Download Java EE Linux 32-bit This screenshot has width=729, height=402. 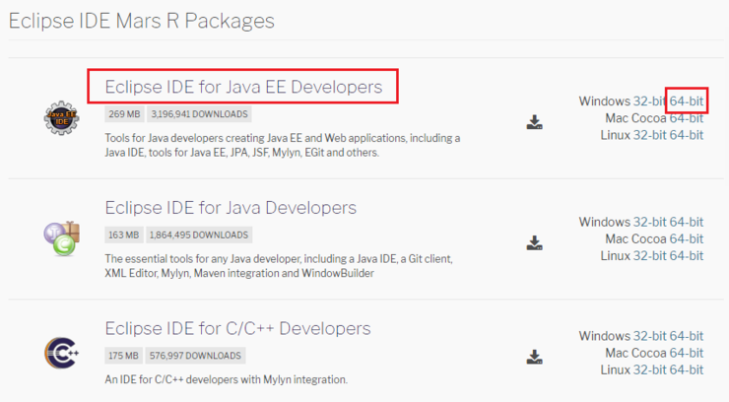[650, 135]
